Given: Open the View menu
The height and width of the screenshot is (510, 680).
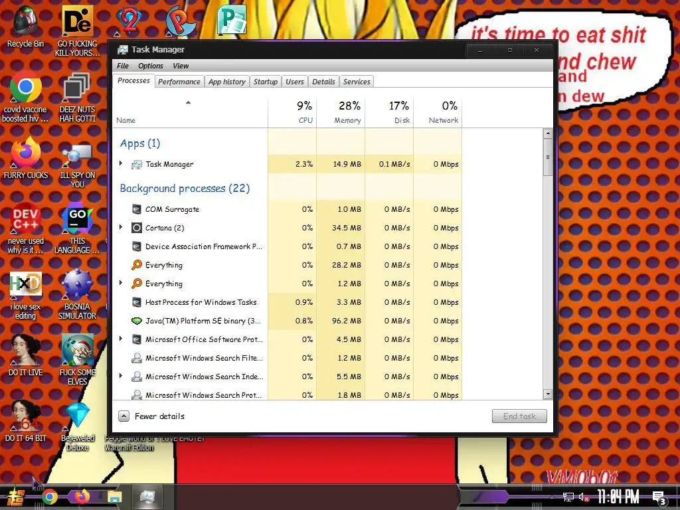Looking at the screenshot, I should click(x=181, y=66).
